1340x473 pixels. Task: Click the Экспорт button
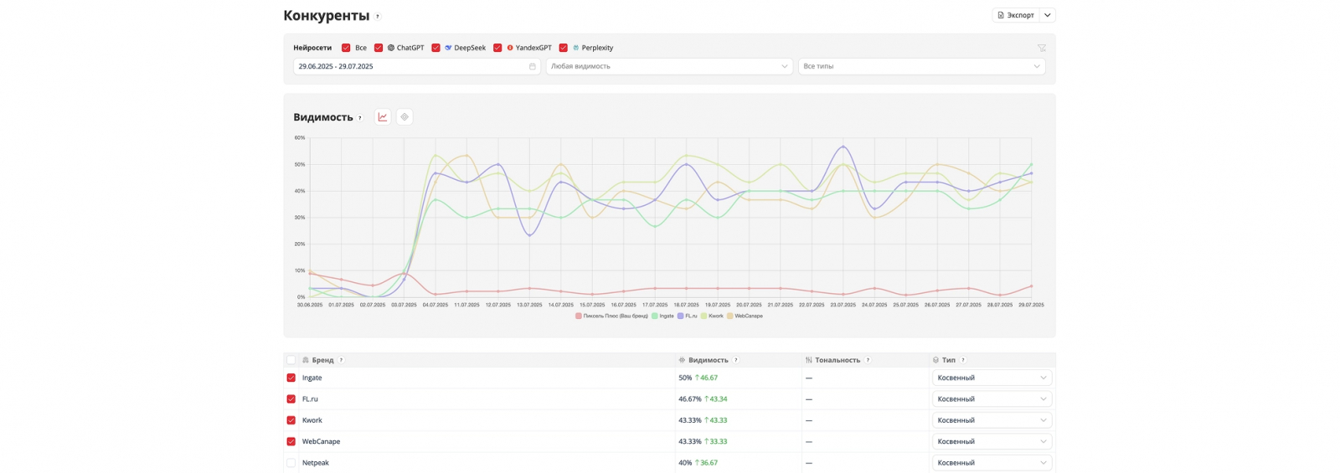click(1016, 15)
